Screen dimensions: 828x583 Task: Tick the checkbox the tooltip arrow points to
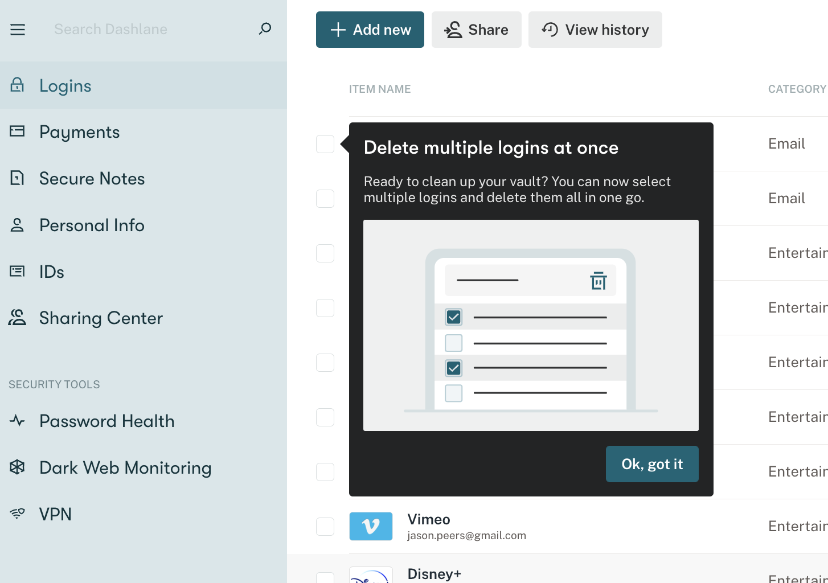click(x=325, y=144)
